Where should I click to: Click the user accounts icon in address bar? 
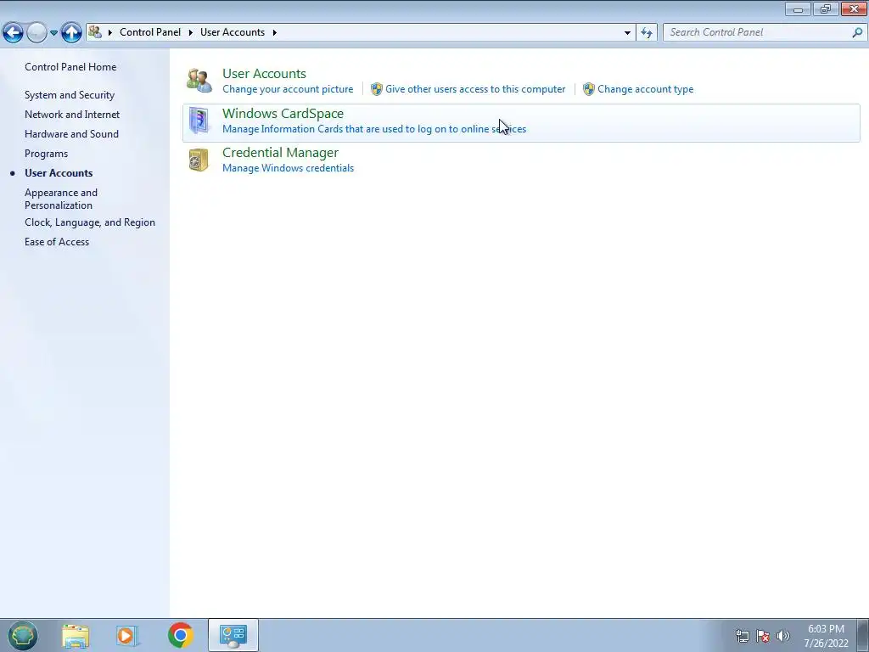coord(95,32)
